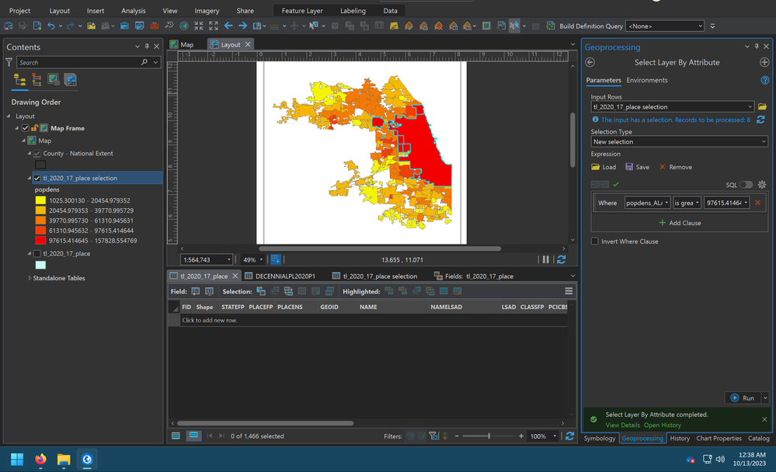
Task: Click the Undo arrow in quick access toolbar
Action: [51, 26]
